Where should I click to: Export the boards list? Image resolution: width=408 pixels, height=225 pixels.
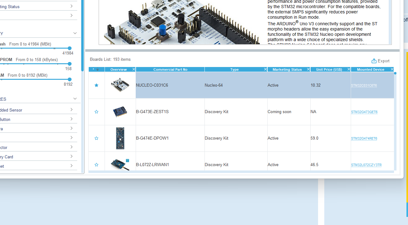(x=380, y=61)
